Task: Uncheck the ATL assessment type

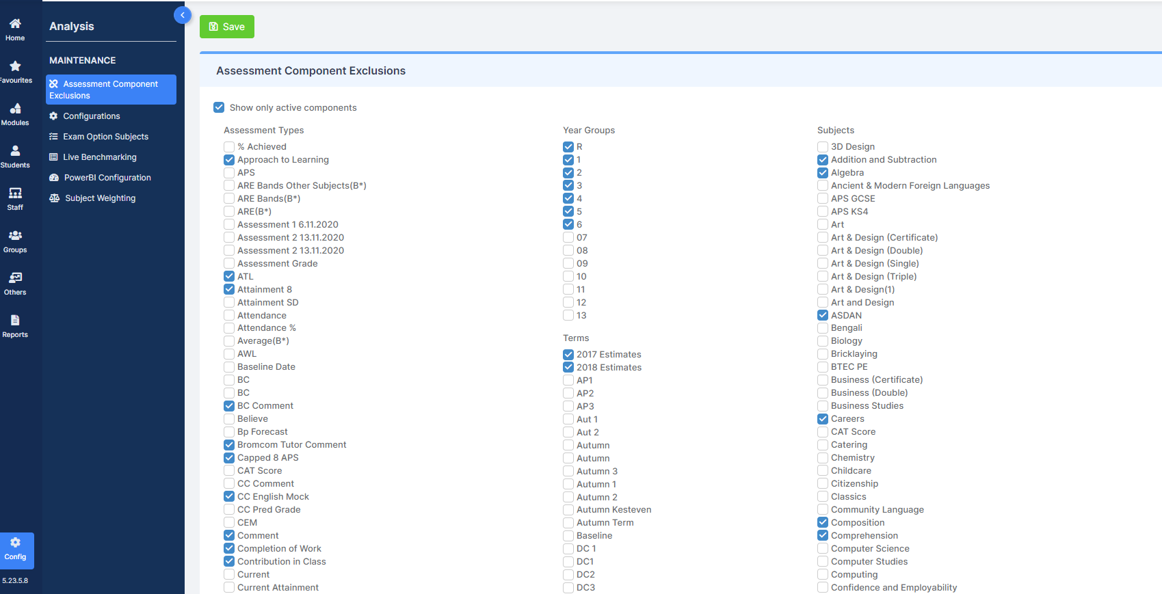Action: coord(229,277)
